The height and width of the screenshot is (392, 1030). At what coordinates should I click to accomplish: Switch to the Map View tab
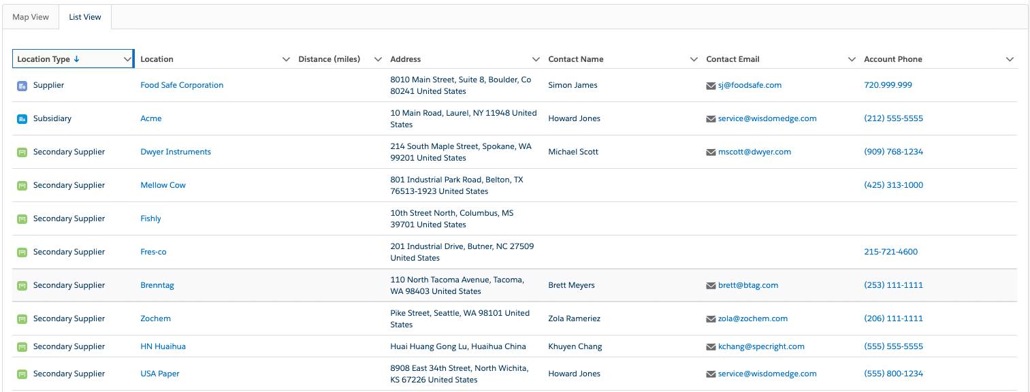pos(31,17)
